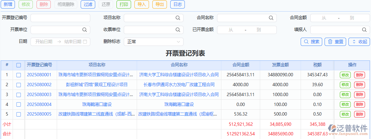Check the box for row 2025080005
The image size is (371, 139).
click(x=19, y=114)
